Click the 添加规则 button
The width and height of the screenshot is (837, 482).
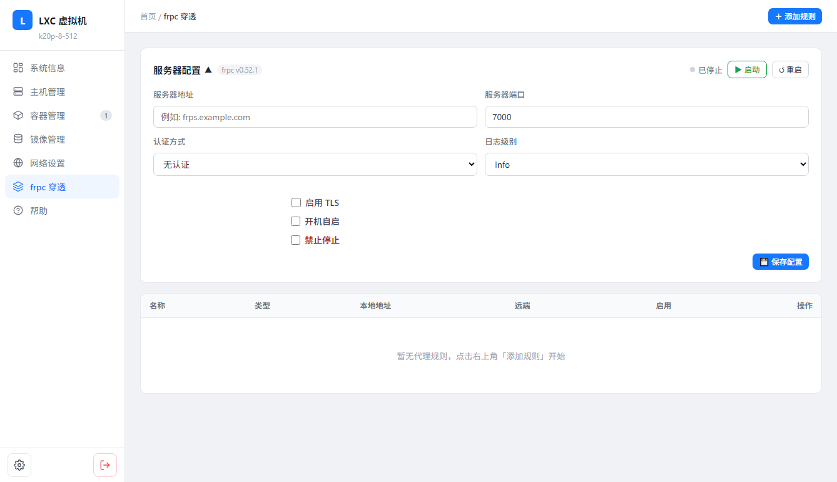795,16
